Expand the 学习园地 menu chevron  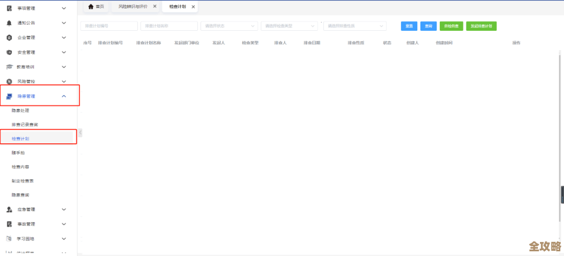pyautogui.click(x=64, y=238)
